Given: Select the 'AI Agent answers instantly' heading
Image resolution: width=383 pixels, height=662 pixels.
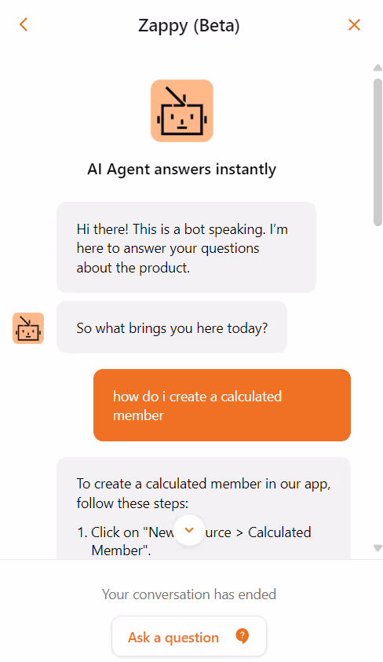Looking at the screenshot, I should (x=182, y=170).
